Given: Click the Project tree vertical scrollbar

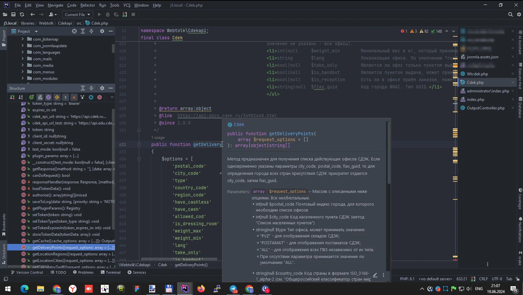Looking at the screenshot, I should click(113, 48).
